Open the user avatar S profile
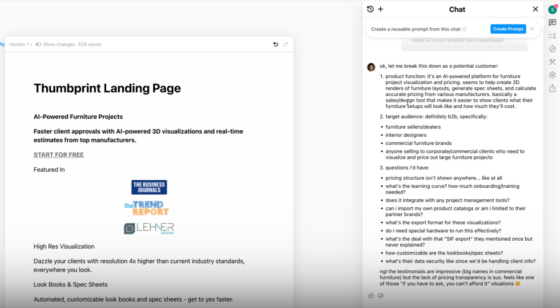 (552, 10)
